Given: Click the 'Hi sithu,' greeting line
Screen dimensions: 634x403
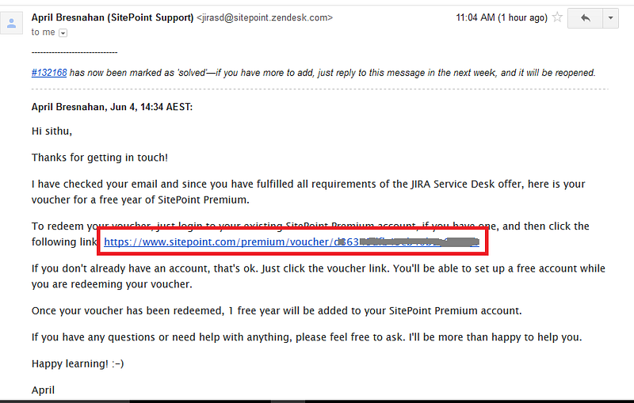Looking at the screenshot, I should point(52,131).
